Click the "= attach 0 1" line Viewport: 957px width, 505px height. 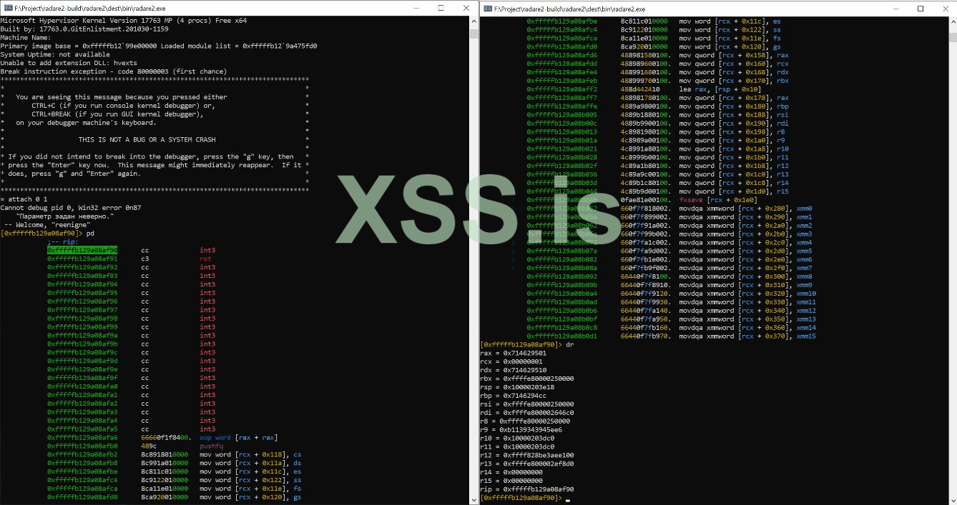[x=24, y=199]
